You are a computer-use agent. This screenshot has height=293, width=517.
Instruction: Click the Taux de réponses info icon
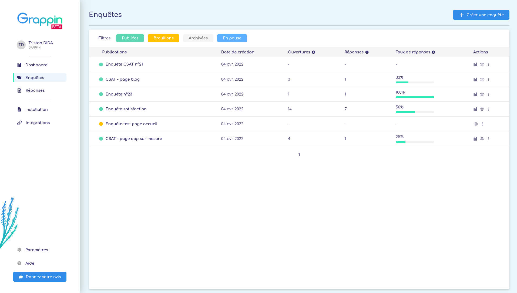[433, 52]
